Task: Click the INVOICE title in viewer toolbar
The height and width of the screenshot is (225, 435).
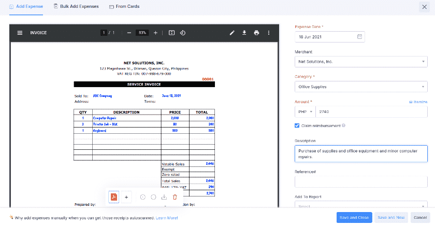Action: [x=38, y=33]
